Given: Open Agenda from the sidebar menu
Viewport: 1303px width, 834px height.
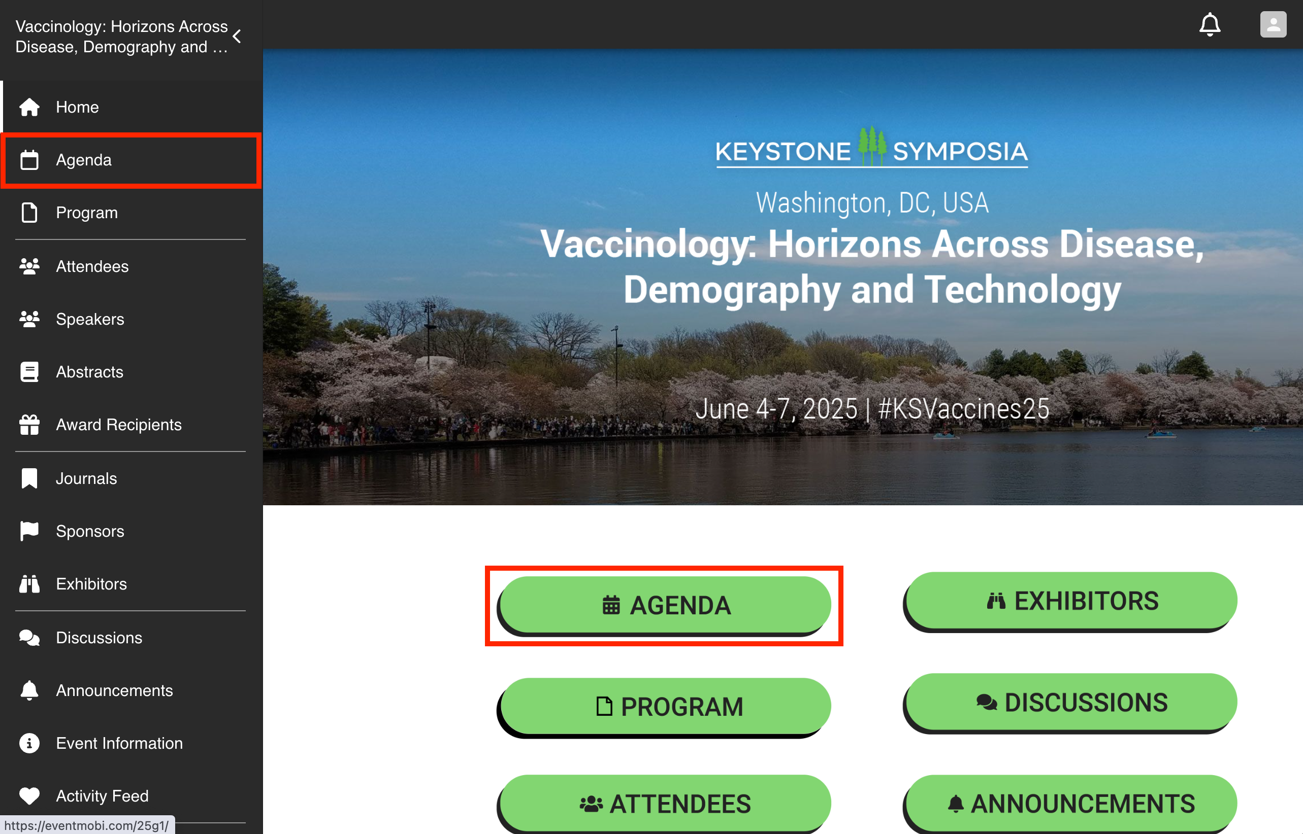Looking at the screenshot, I should (132, 160).
